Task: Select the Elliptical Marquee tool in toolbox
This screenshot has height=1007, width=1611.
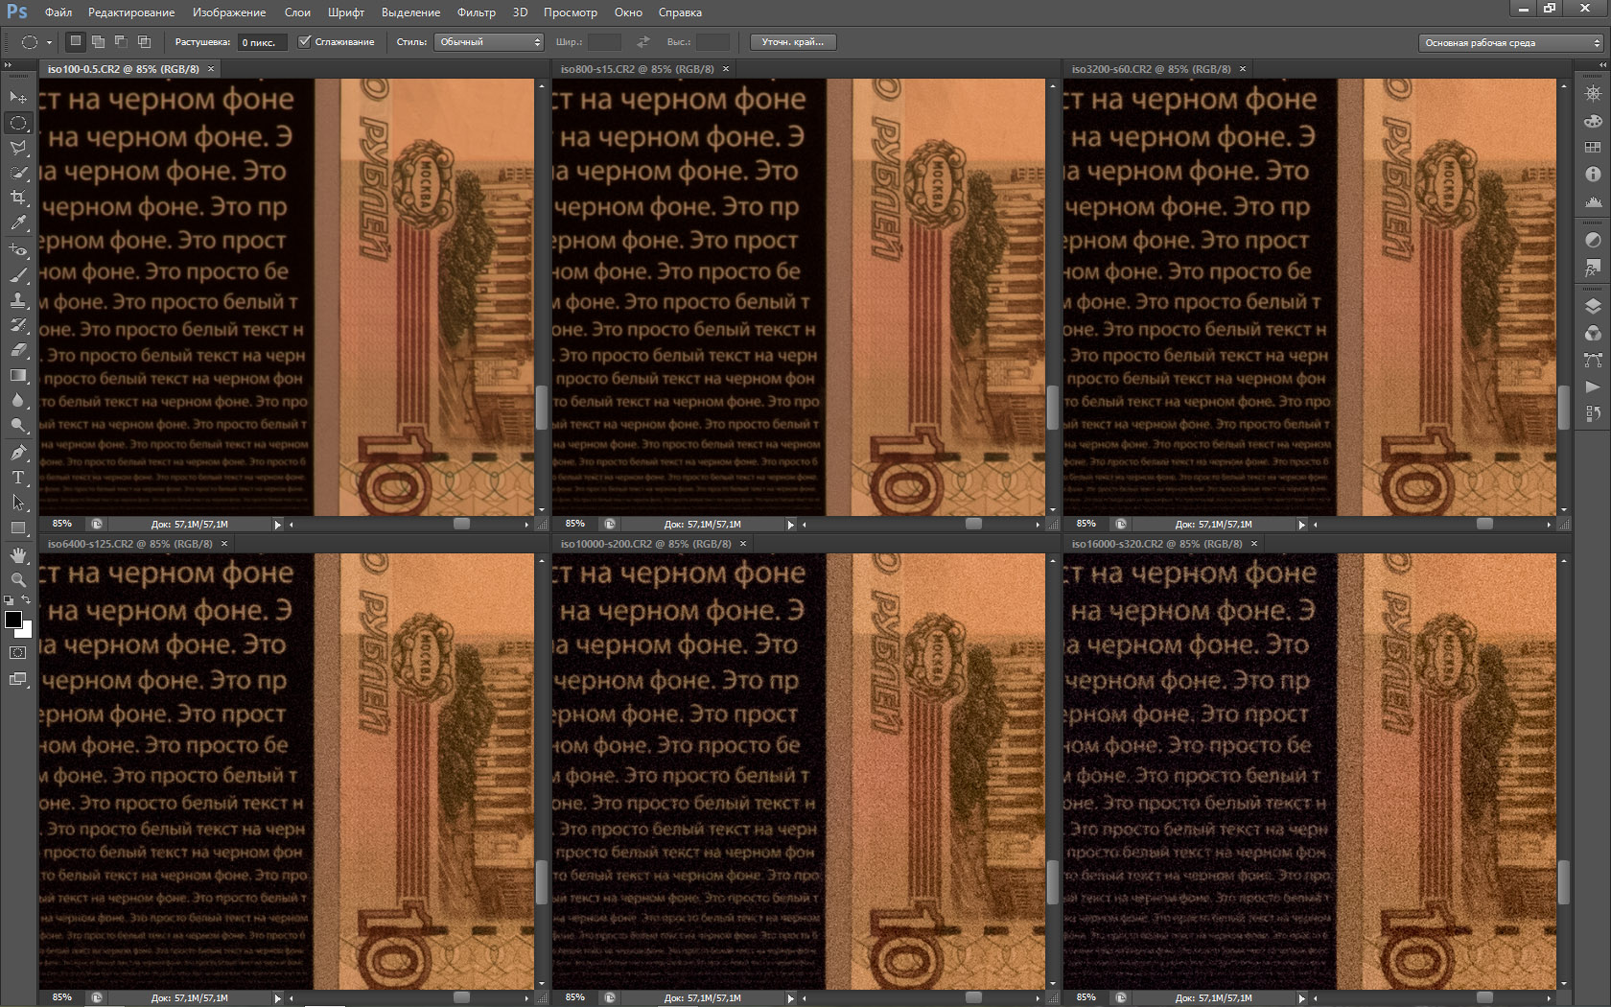Action: pos(17,123)
